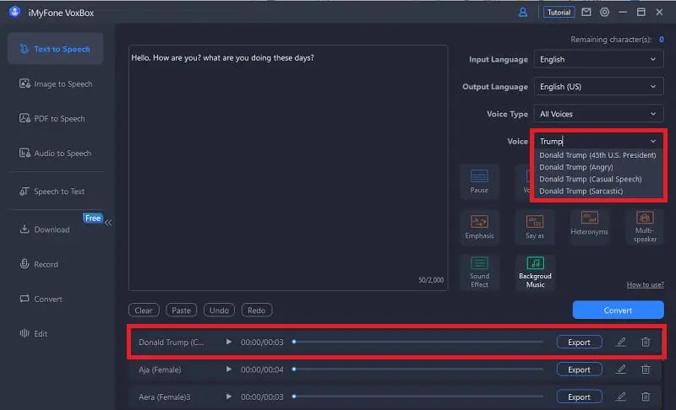Seek the Aja (Female) progress bar
This screenshot has width=676, height=410.
417,370
